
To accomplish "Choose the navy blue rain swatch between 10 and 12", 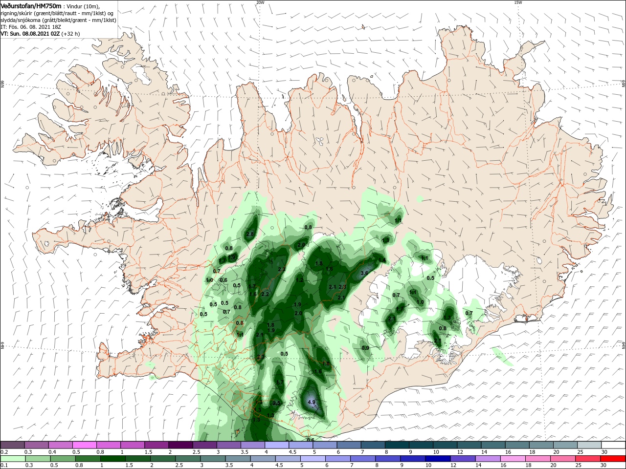I will (438, 459).
